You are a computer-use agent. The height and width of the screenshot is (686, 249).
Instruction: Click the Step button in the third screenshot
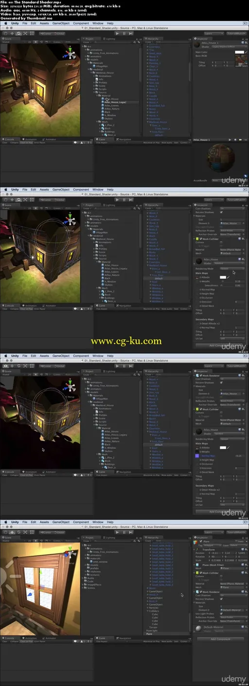(130, 367)
